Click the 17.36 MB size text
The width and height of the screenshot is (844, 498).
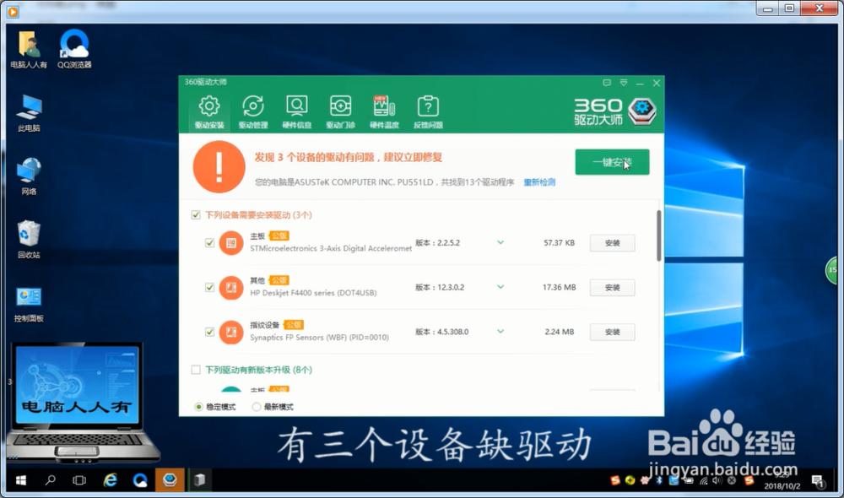pos(560,288)
